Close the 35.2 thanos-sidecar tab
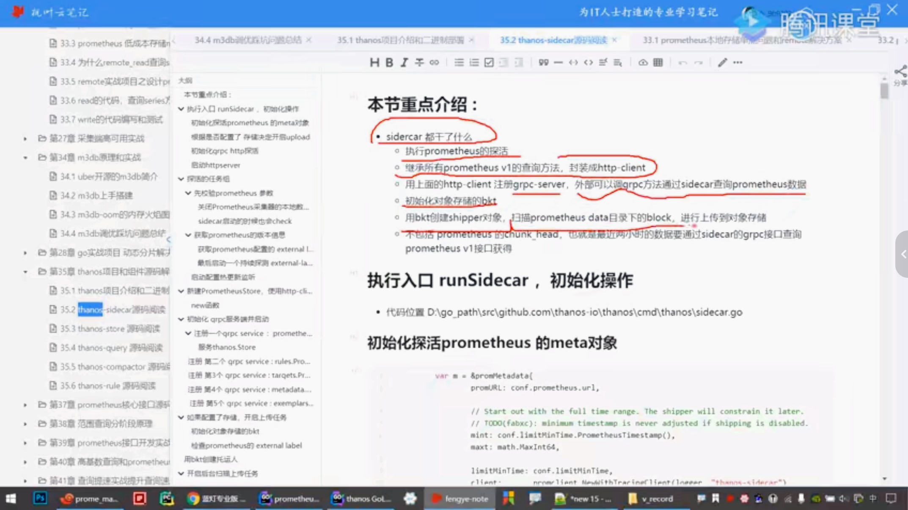Viewport: 908px width, 510px height. pos(614,40)
